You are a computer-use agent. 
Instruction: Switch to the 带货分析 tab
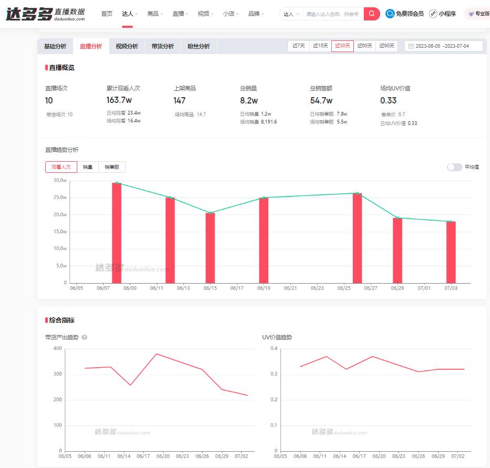tap(162, 46)
